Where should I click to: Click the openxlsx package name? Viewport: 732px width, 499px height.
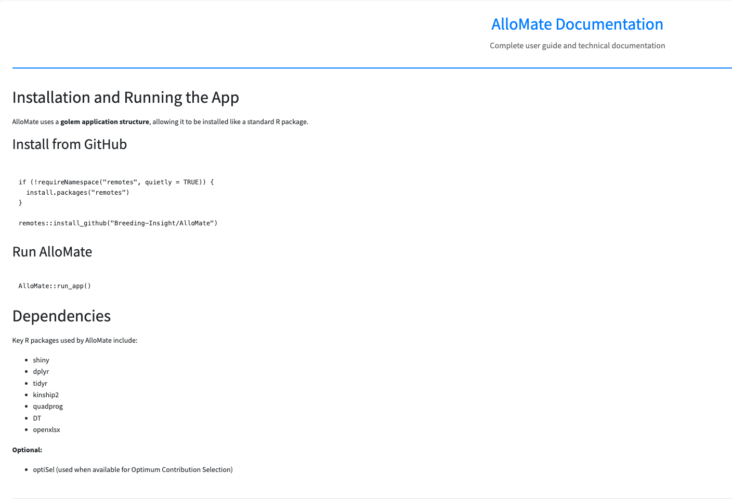pyautogui.click(x=46, y=429)
